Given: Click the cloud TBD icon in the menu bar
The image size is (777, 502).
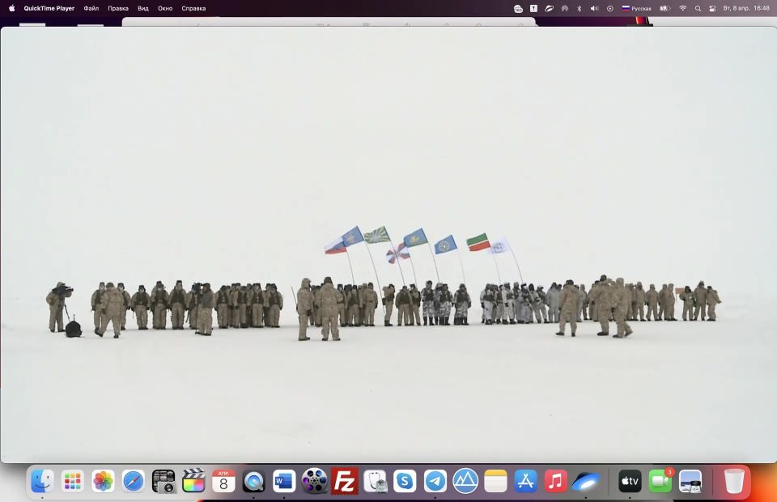Looking at the screenshot, I should (x=518, y=8).
